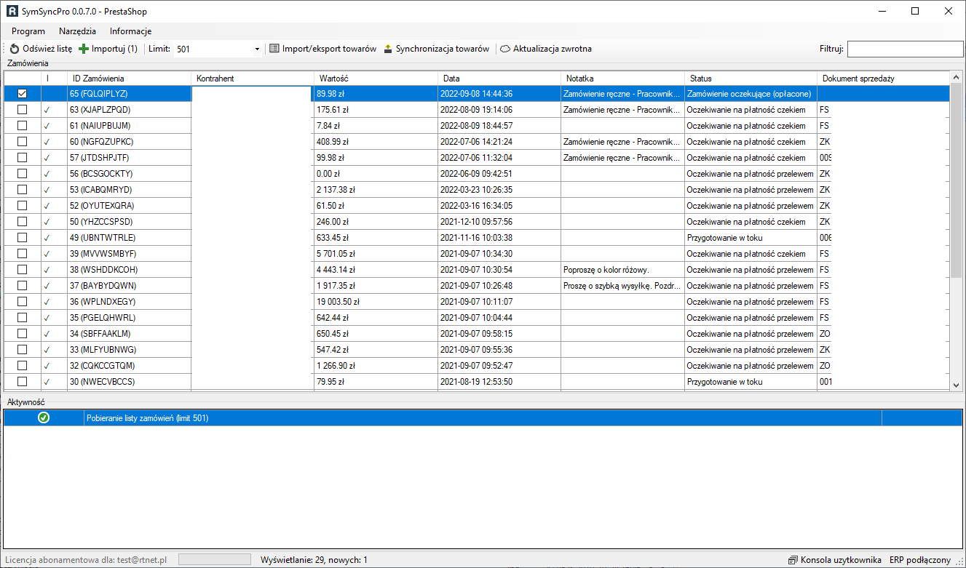Select the 19 003.50 zł value cell
966x568 pixels.
point(376,302)
